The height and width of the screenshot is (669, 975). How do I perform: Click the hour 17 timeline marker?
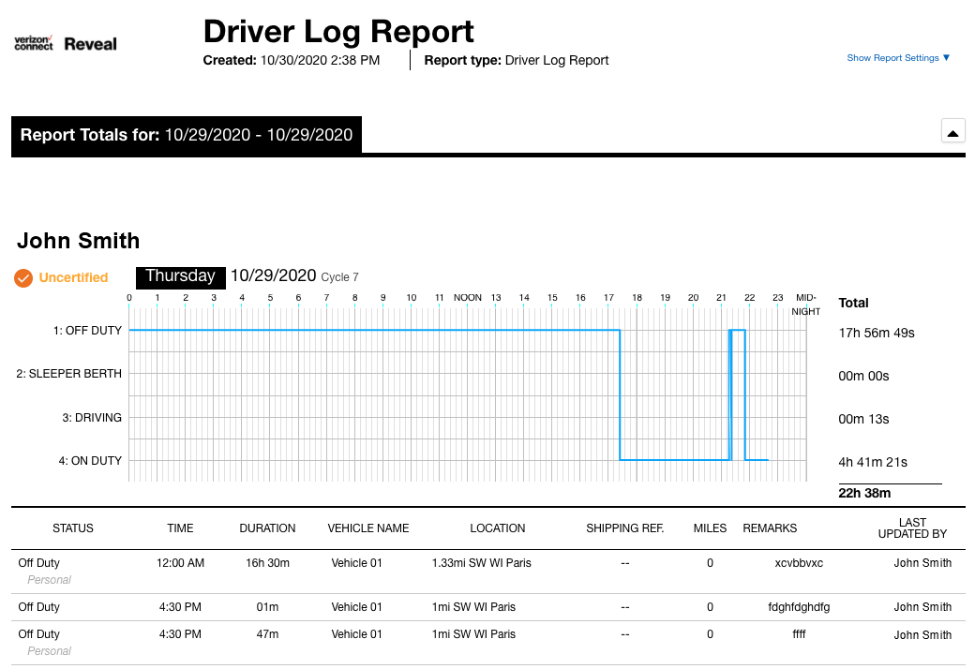608,298
